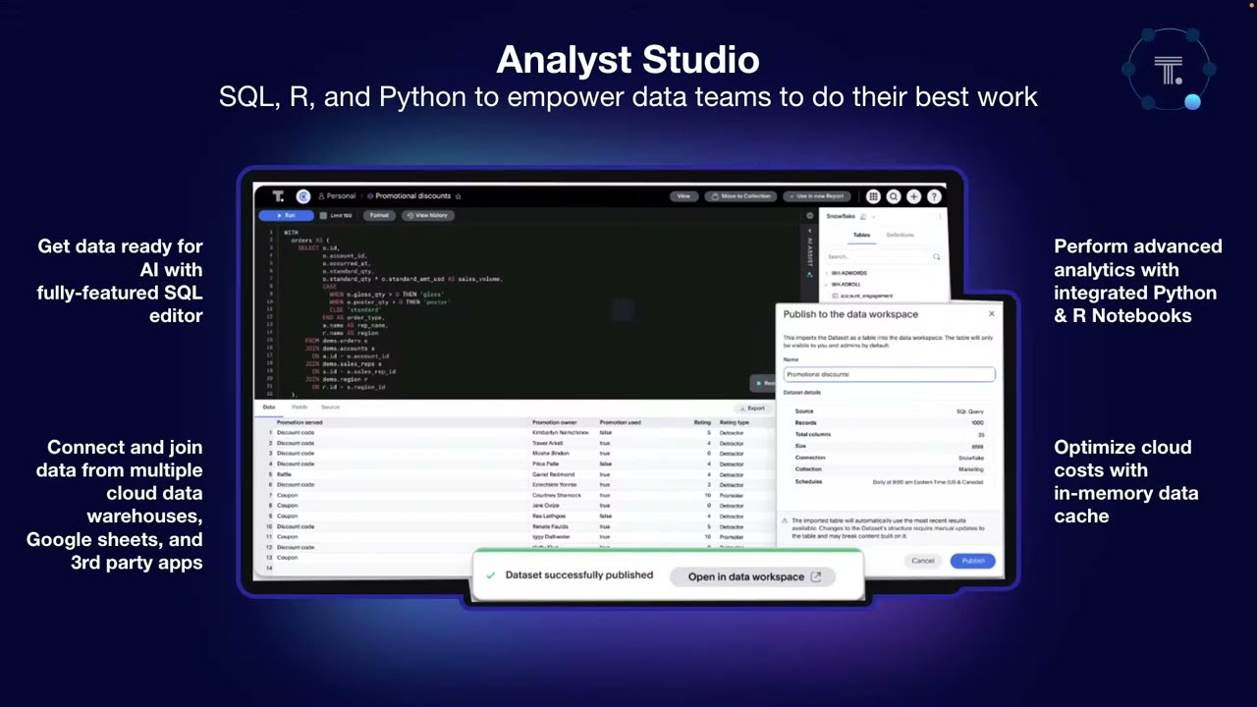The image size is (1257, 707).
Task: Click the ThoughtSpot T logo in app header
Action: coord(278,196)
